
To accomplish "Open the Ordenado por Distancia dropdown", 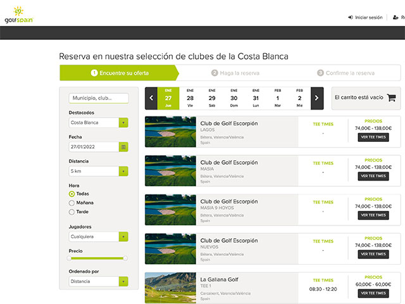I will click(99, 281).
